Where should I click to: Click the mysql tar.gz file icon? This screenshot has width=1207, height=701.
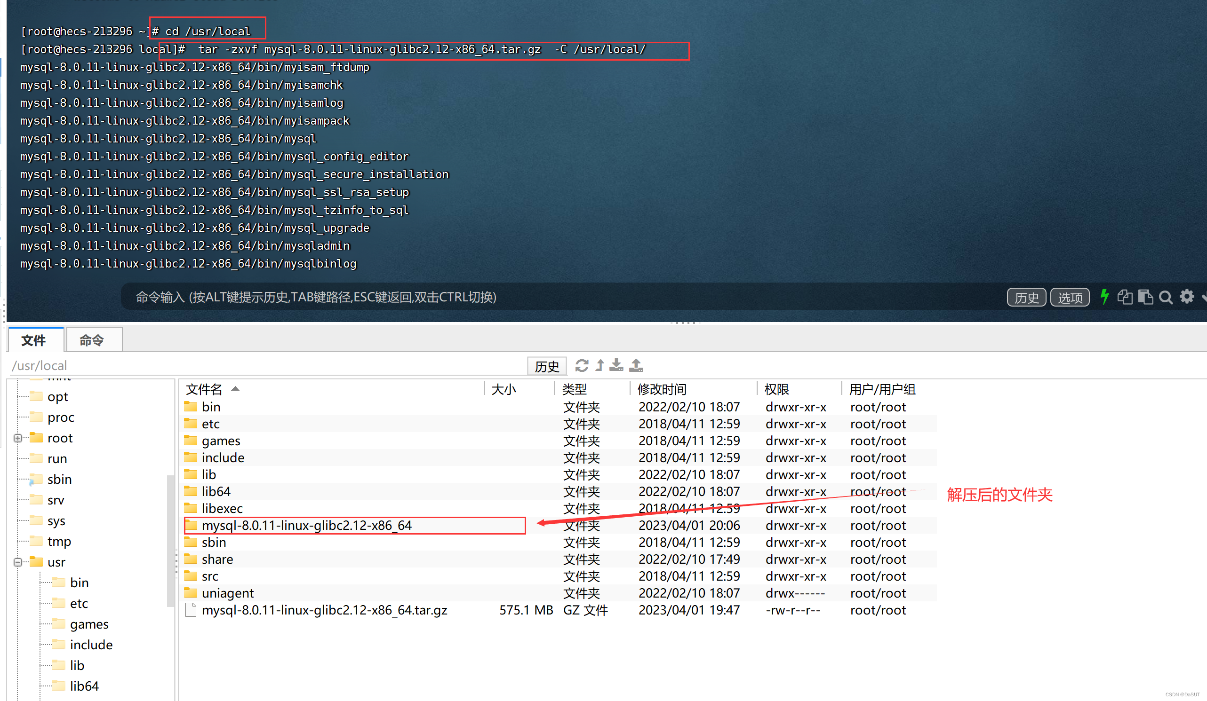pos(191,610)
